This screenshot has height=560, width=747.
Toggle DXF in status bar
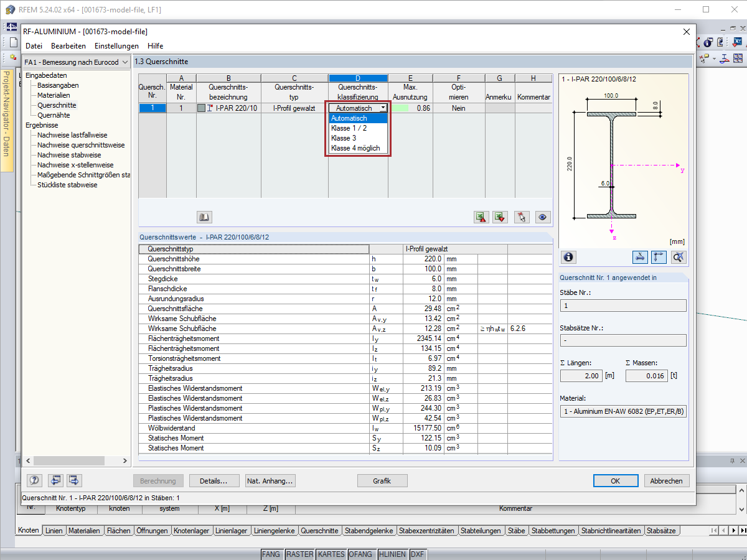(417, 554)
